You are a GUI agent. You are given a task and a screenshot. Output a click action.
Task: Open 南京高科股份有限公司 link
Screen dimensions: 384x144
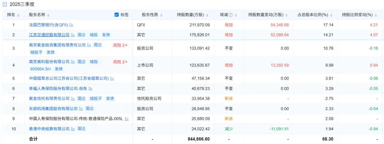click(x=49, y=62)
